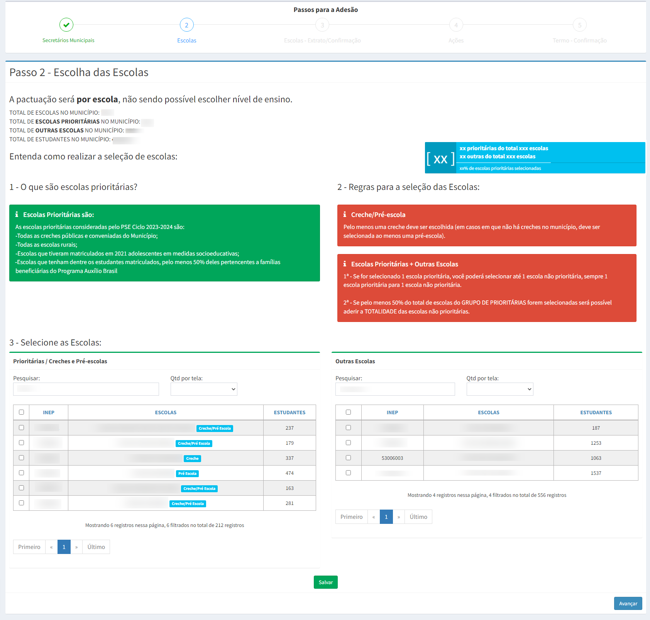650x620 pixels.
Task: Sort Prioritárias table by INEP column
Action: (x=49, y=412)
